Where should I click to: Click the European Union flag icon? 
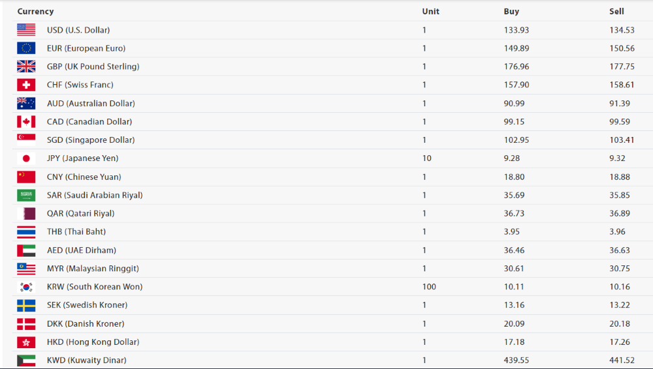26,48
